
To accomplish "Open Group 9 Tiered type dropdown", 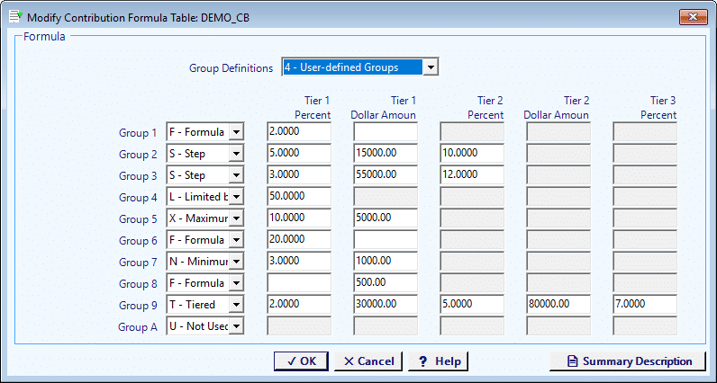I will [x=236, y=305].
